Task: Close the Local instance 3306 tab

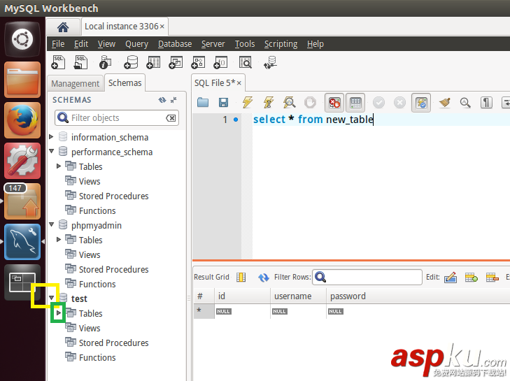Action: coord(162,27)
